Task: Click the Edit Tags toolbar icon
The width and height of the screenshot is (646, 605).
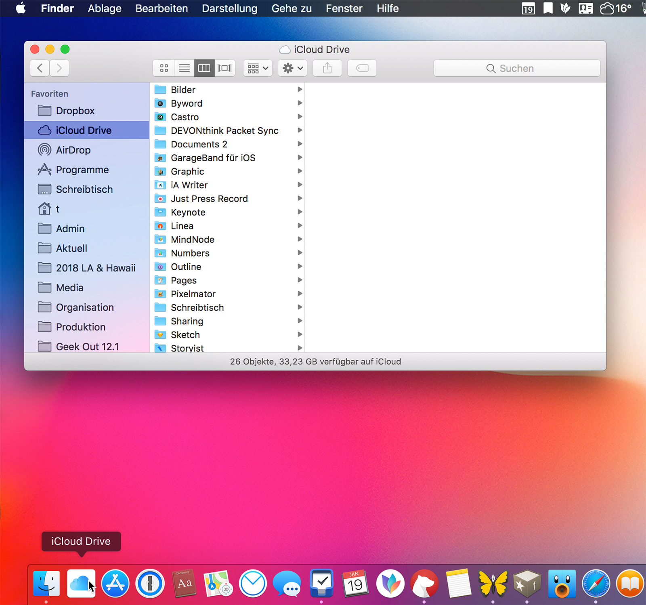Action: click(362, 68)
